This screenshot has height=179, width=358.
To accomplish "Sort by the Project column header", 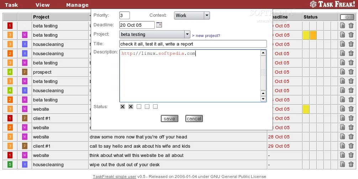I will (41, 17).
